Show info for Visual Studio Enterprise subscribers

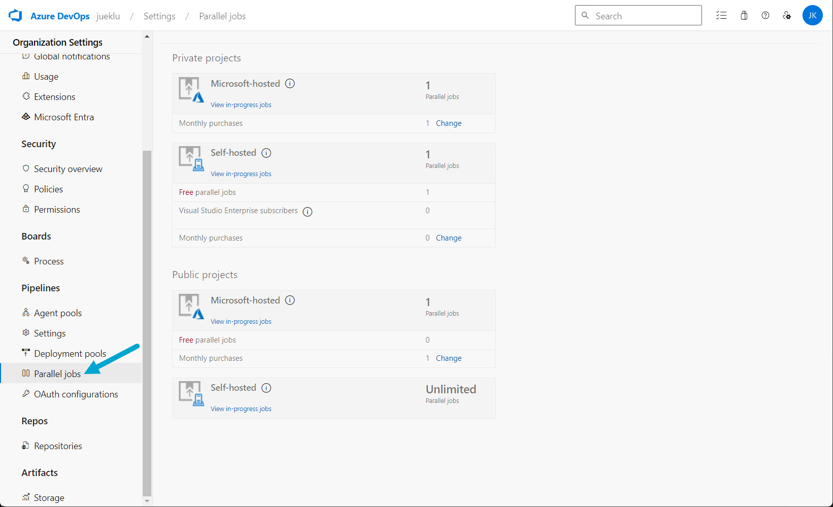[307, 212]
